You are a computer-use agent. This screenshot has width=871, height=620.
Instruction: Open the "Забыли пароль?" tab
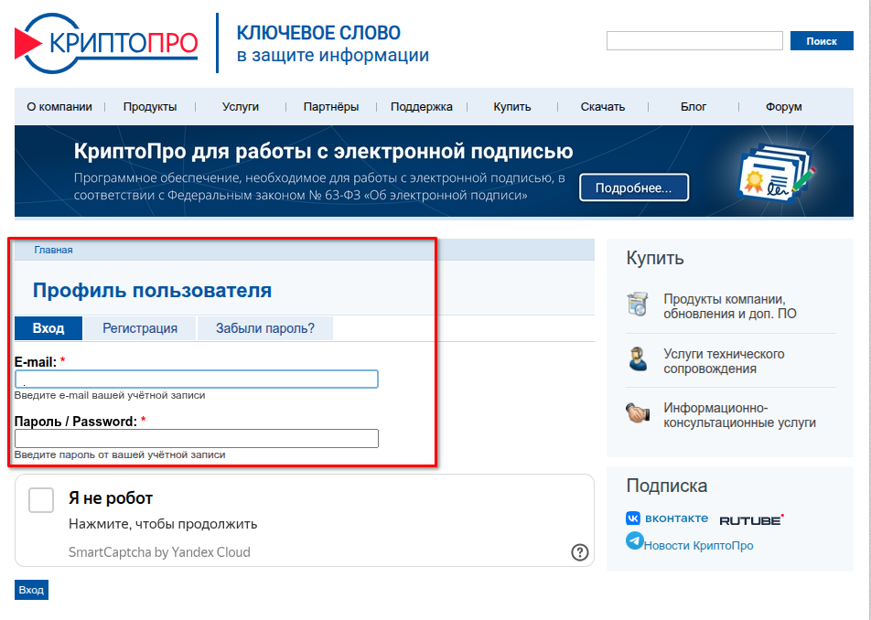point(264,328)
